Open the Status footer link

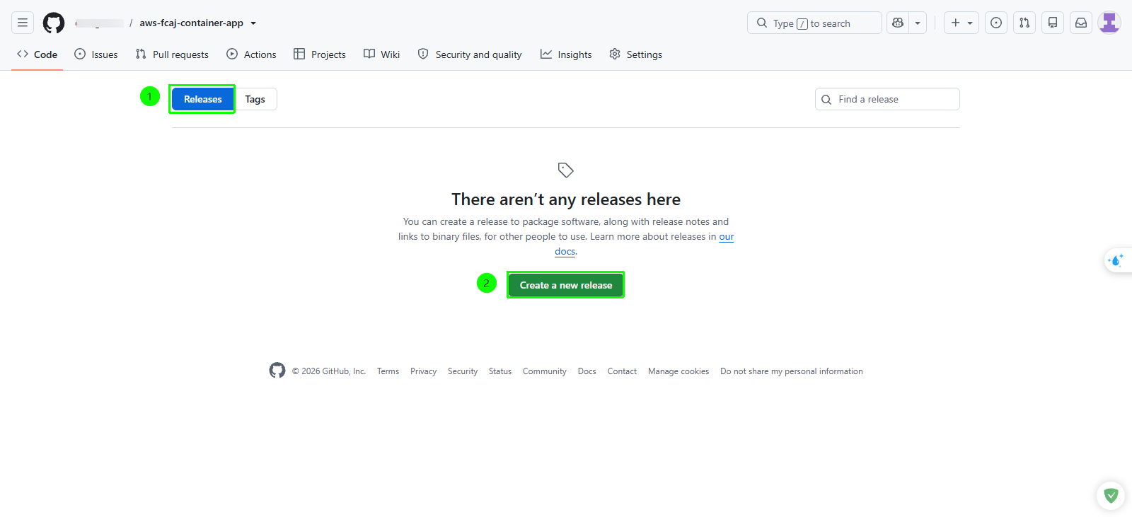500,371
